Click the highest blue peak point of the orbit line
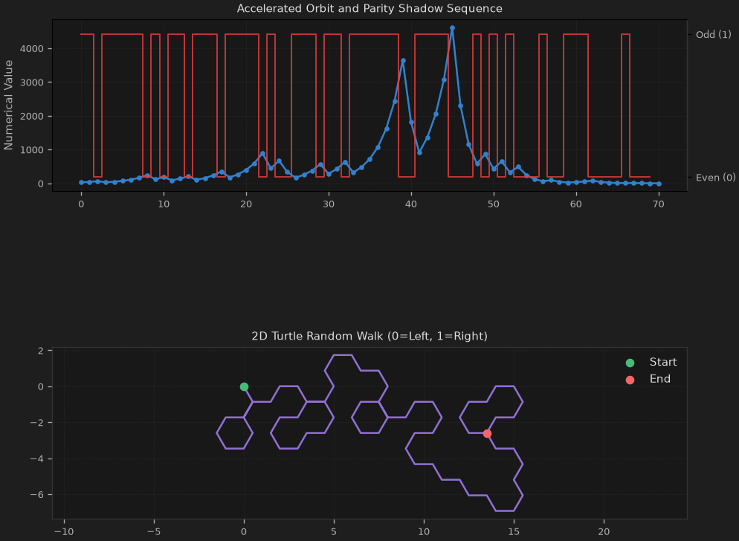This screenshot has height=541, width=739. 453,28
